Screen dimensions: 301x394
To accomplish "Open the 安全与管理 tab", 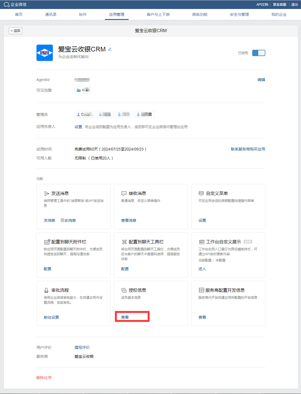I will 239,14.
